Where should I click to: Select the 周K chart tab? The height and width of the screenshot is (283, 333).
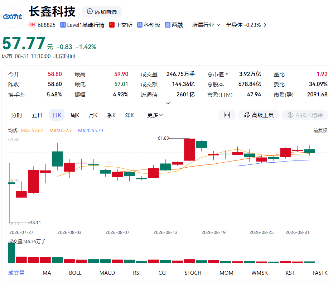pyautogui.click(x=75, y=115)
